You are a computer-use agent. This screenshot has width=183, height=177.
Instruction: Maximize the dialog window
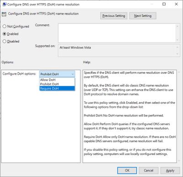(164, 4)
